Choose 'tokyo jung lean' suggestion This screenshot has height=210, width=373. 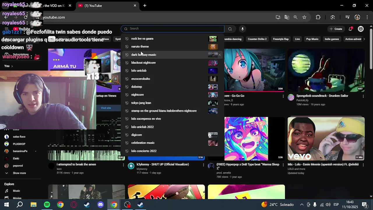[172, 103]
